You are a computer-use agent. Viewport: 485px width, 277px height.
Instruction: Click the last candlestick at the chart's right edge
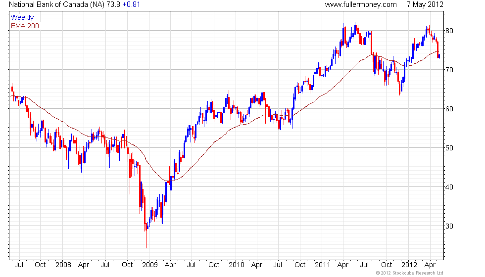coord(439,56)
